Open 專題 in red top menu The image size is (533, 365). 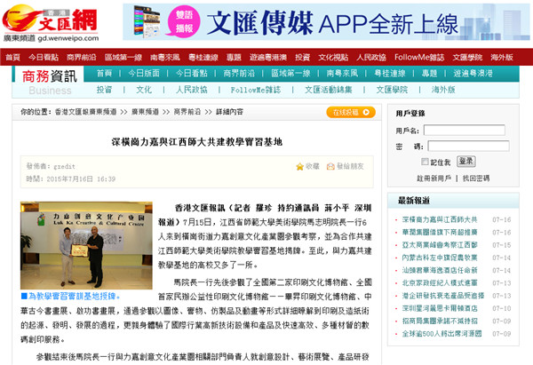pyautogui.click(x=234, y=58)
